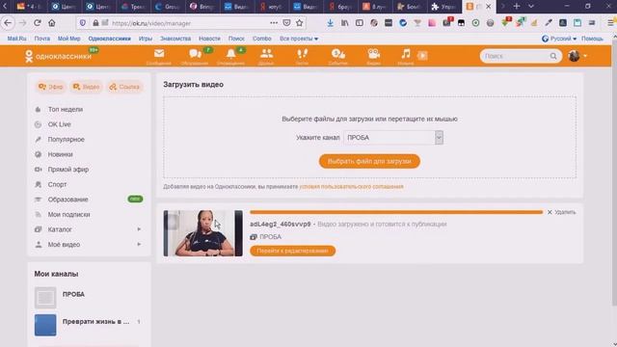Click the site lock icon in address bar
This screenshot has height=347, width=617.
(x=95, y=23)
